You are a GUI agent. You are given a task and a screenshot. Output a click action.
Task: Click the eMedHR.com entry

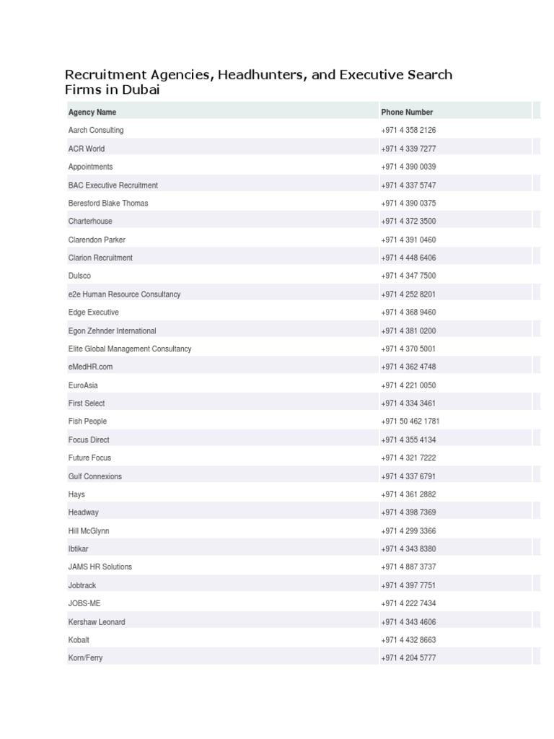(90, 367)
